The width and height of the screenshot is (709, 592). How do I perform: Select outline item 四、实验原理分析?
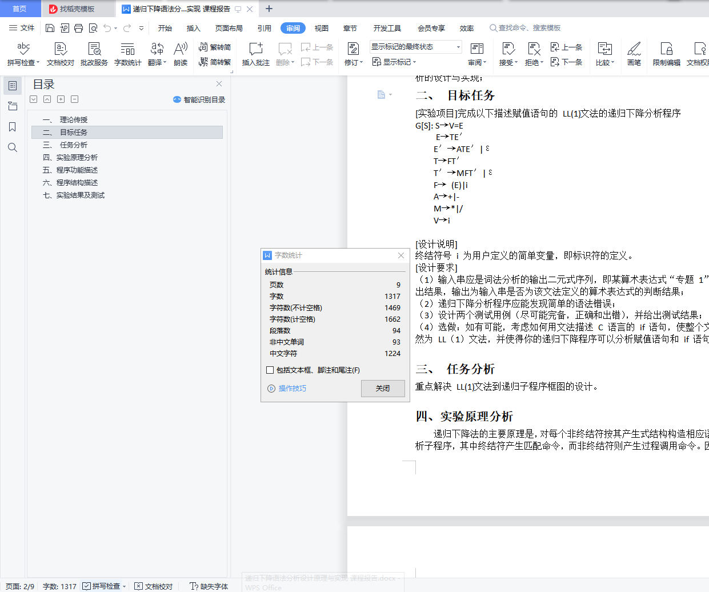click(127, 157)
